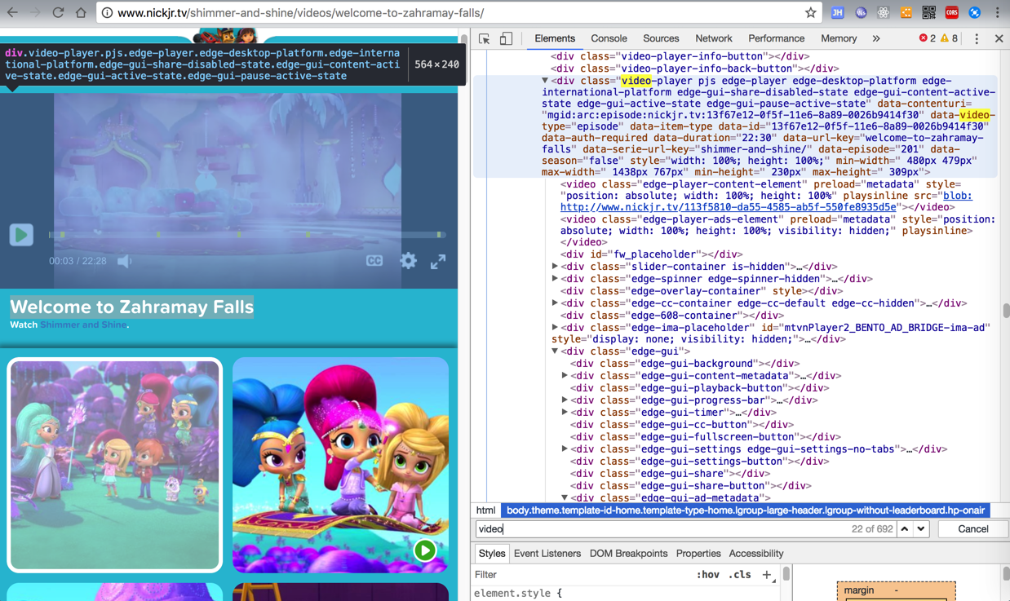Click the yellow warning count indicator
Screen dimensions: 1010x601
pos(950,38)
